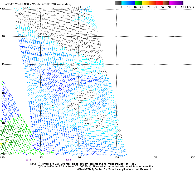Click the '-50' latitude label

point(2,154)
